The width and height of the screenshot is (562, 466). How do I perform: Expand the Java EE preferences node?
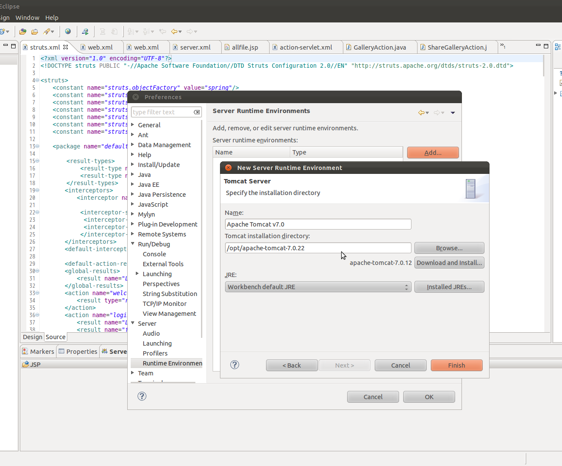(133, 185)
